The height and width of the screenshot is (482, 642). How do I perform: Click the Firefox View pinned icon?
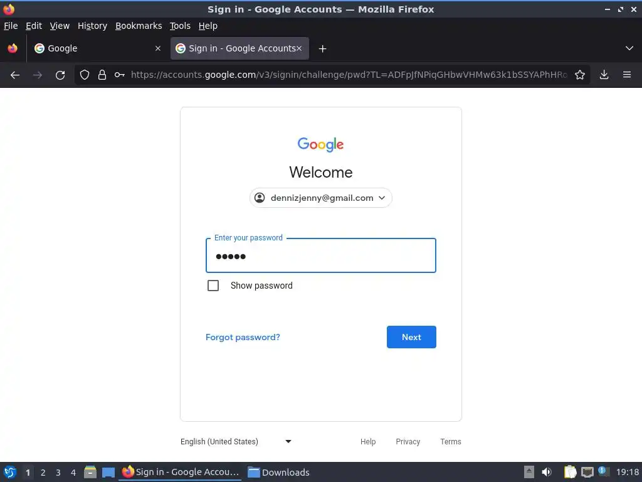13,48
